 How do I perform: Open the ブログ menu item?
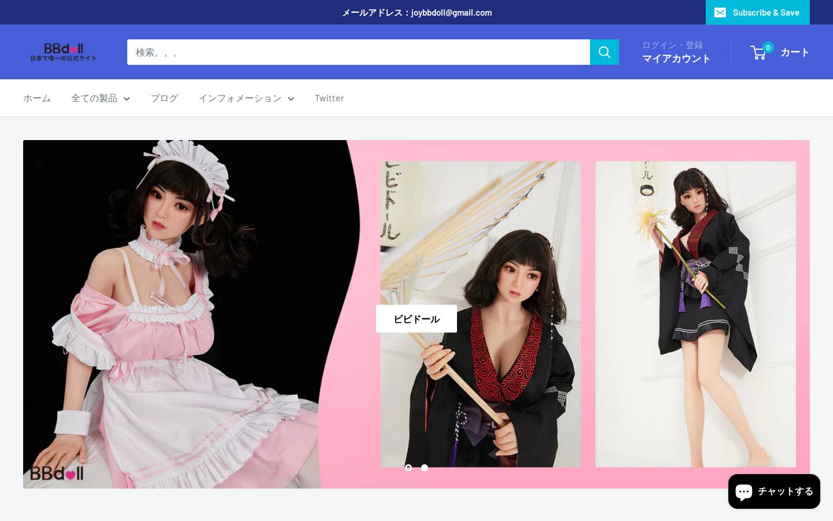click(164, 98)
